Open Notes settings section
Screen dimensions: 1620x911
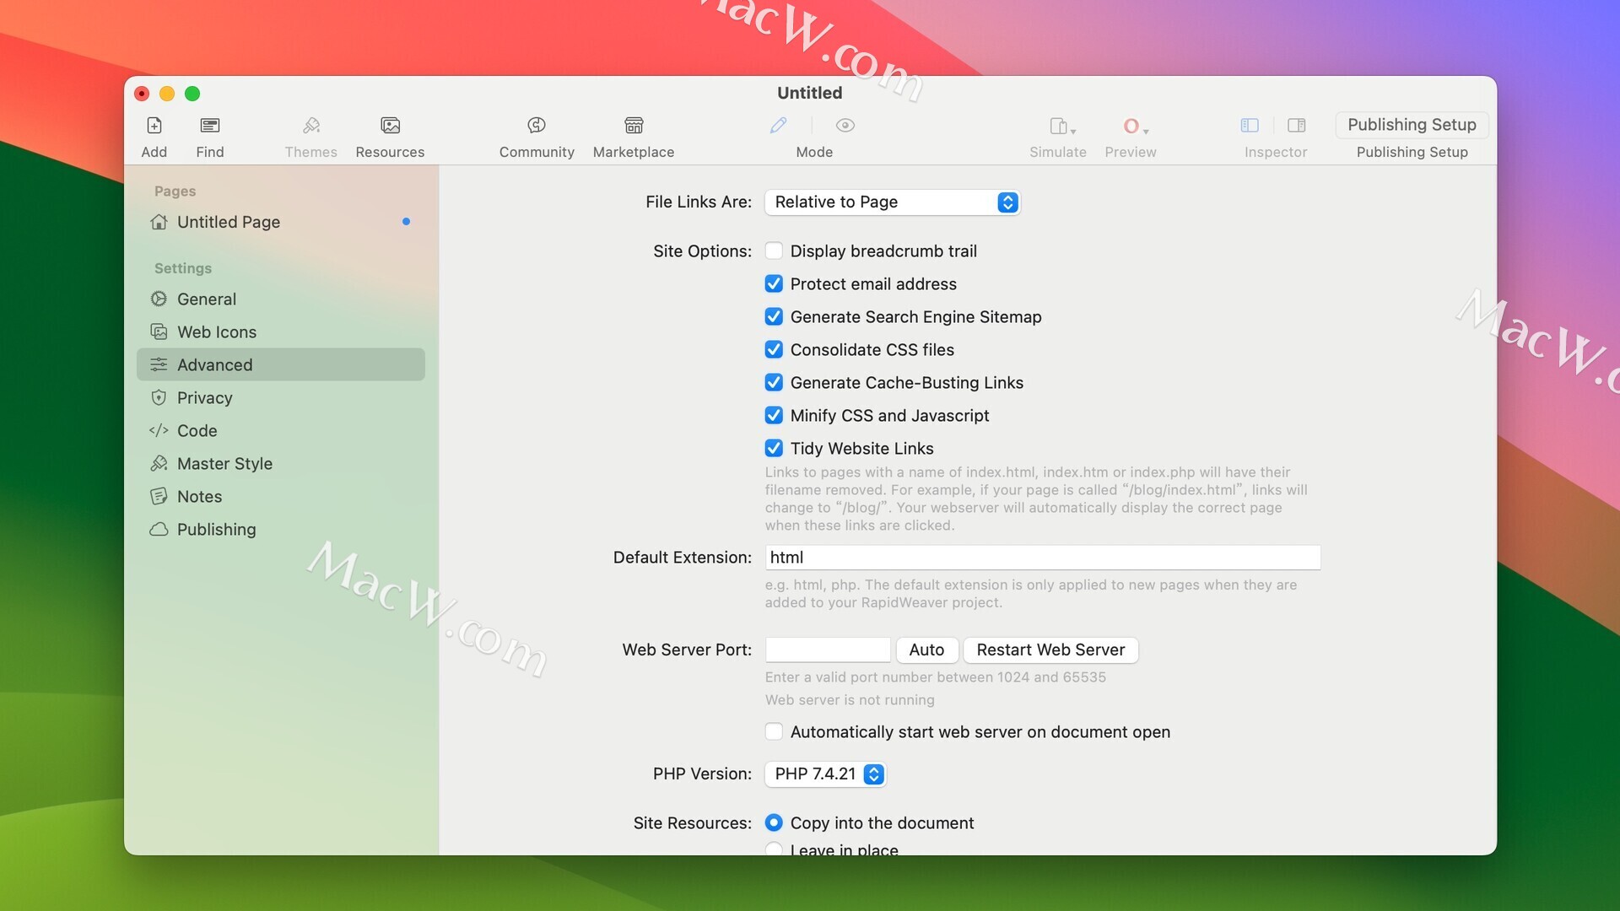[281, 496]
